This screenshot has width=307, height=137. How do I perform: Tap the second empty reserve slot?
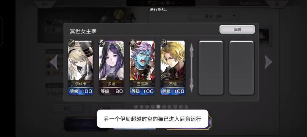tap(242, 68)
